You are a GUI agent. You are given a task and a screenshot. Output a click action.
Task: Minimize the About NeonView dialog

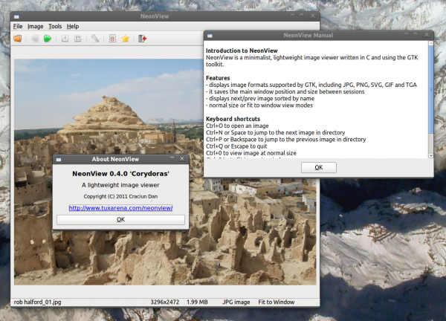pos(172,158)
